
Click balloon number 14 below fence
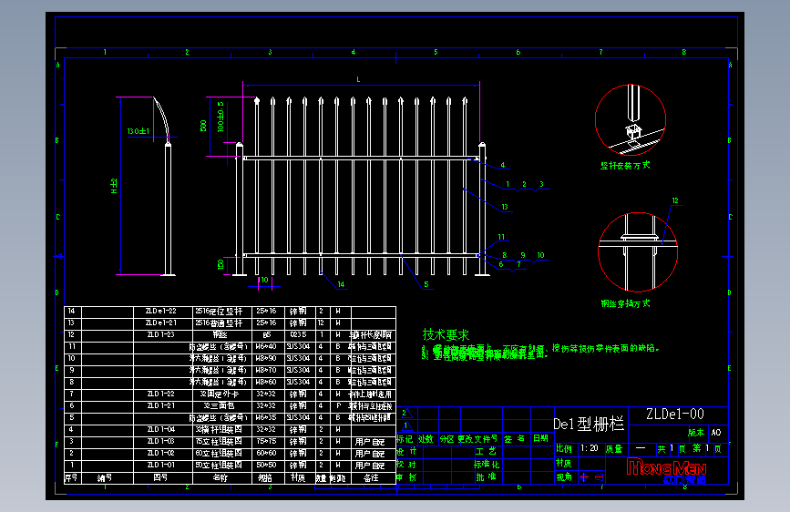point(341,284)
